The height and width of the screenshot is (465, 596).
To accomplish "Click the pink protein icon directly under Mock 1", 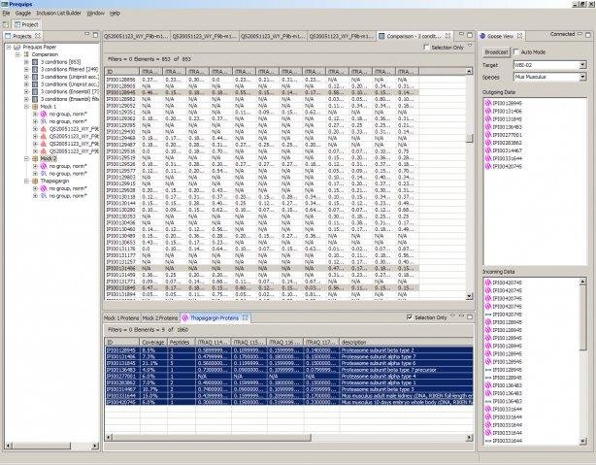I will (44, 114).
